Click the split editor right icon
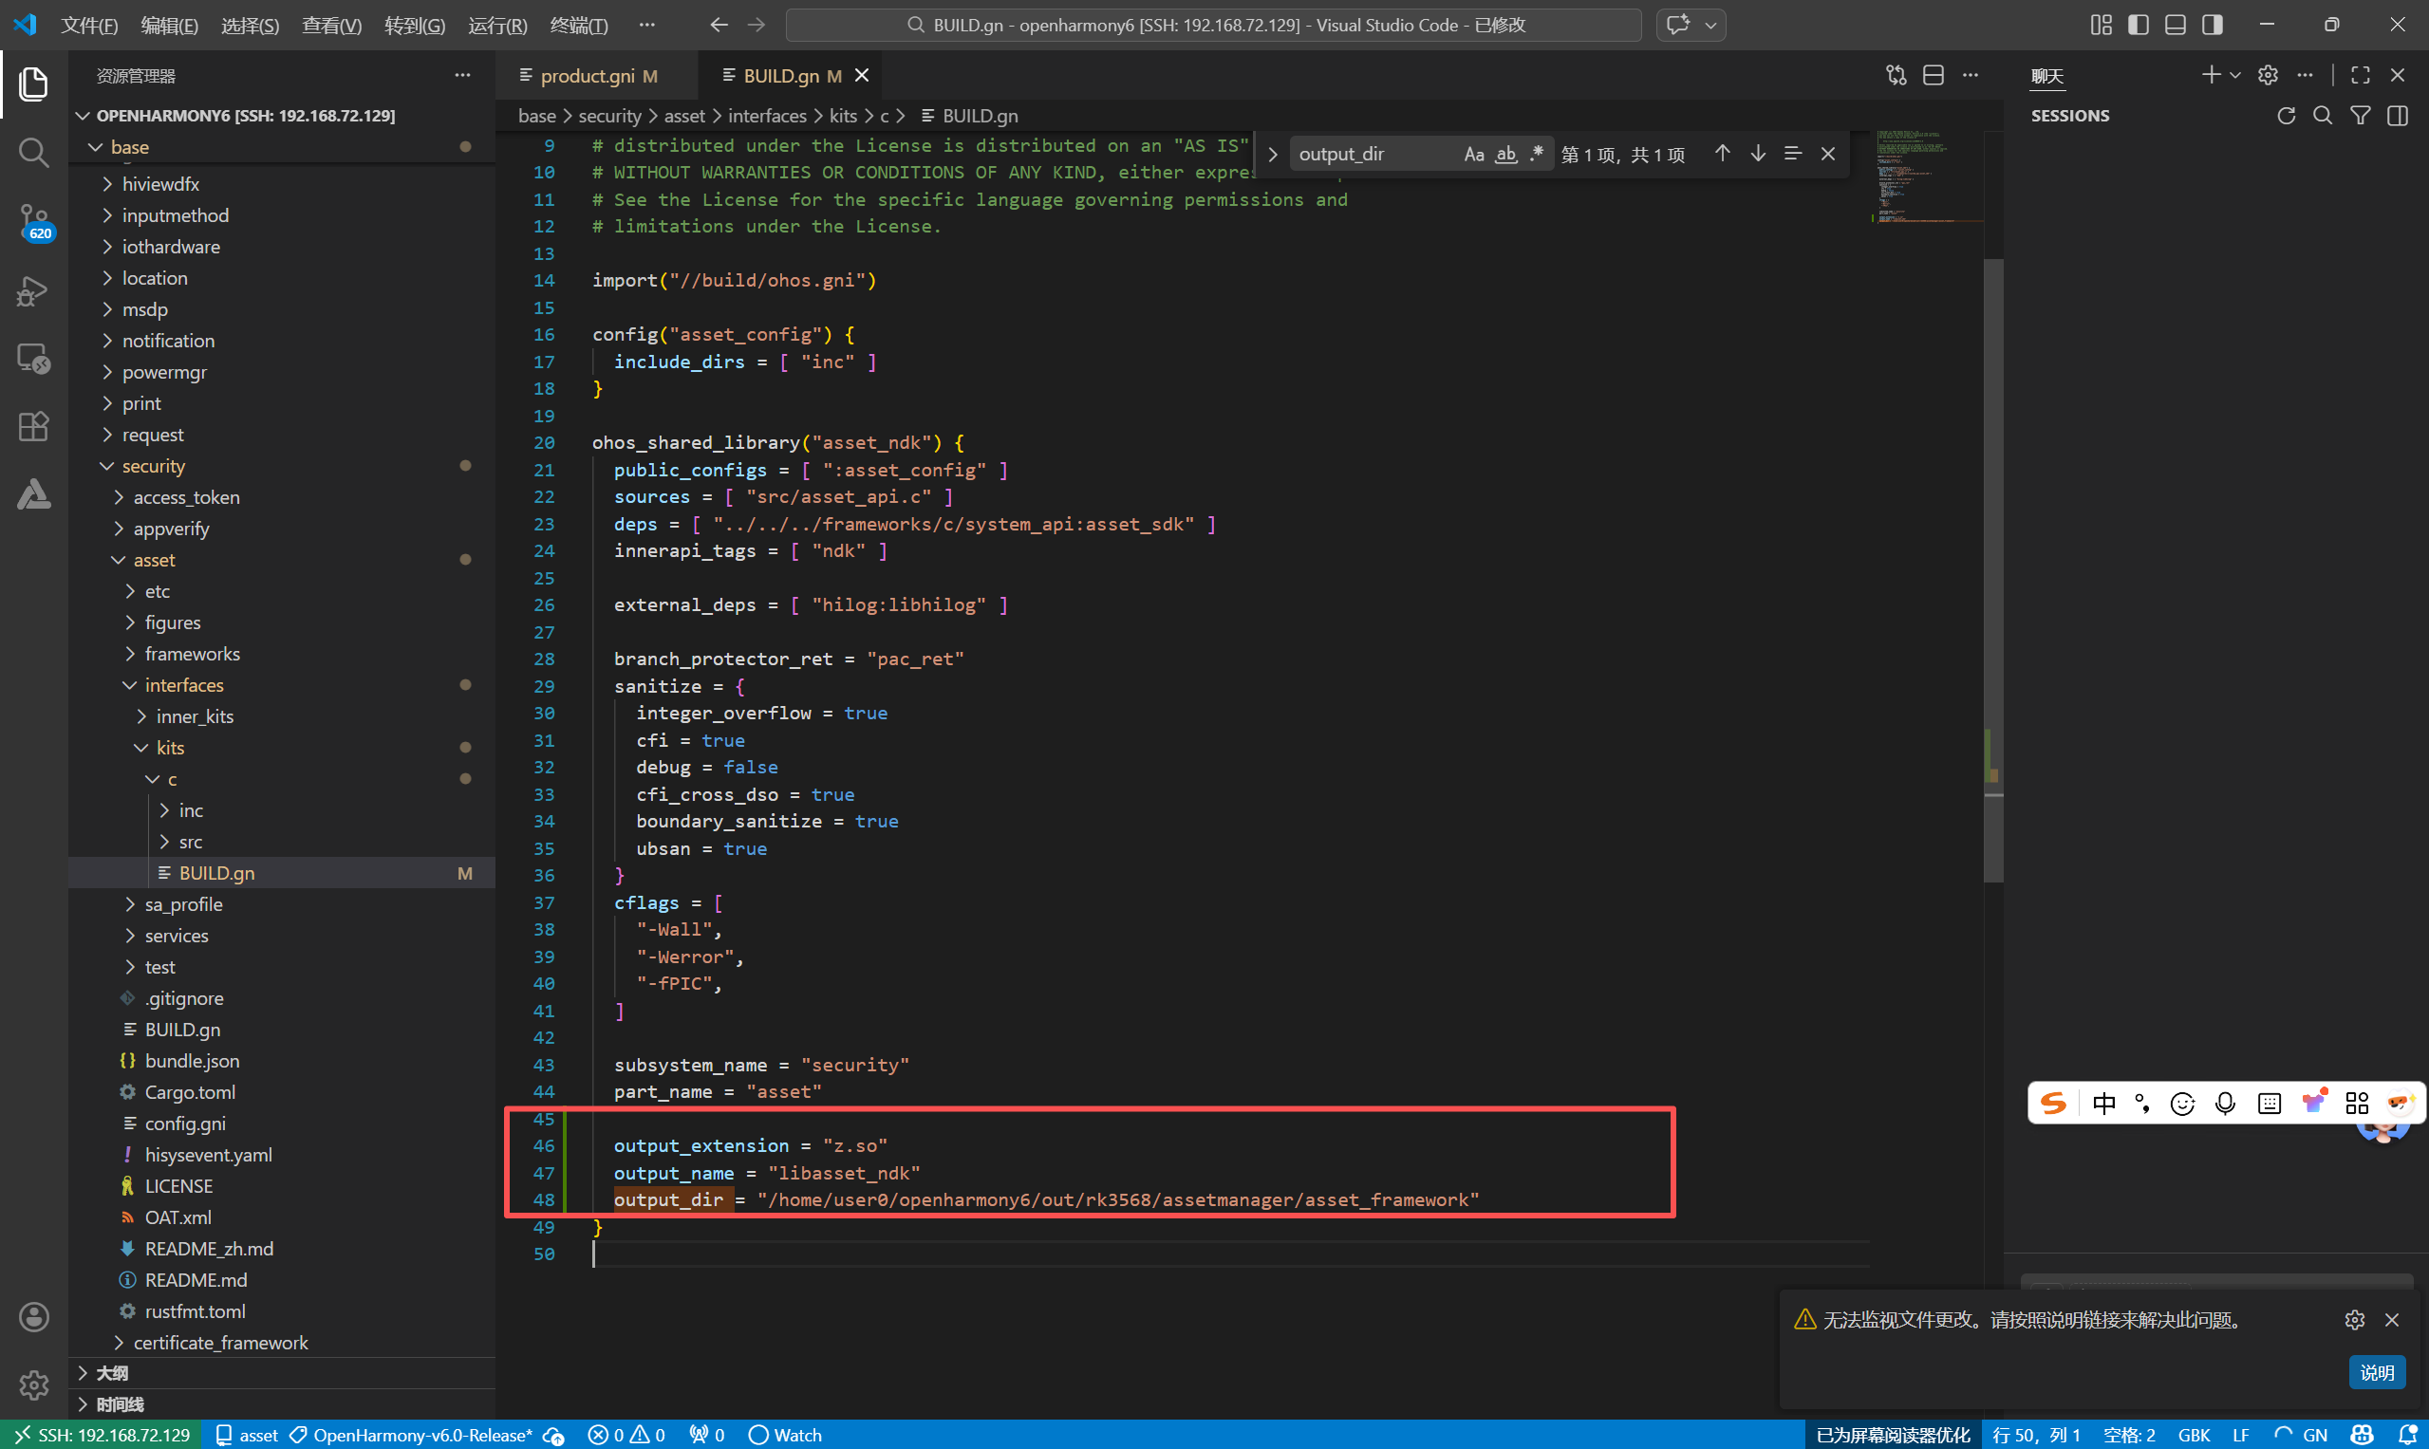 (x=1933, y=75)
